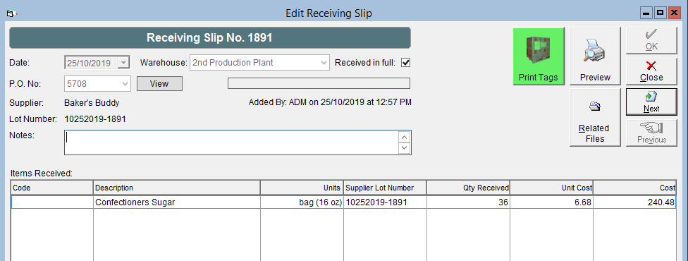Toggle the Received in full checkbox
Image resolution: width=688 pixels, height=261 pixels.
pos(406,63)
